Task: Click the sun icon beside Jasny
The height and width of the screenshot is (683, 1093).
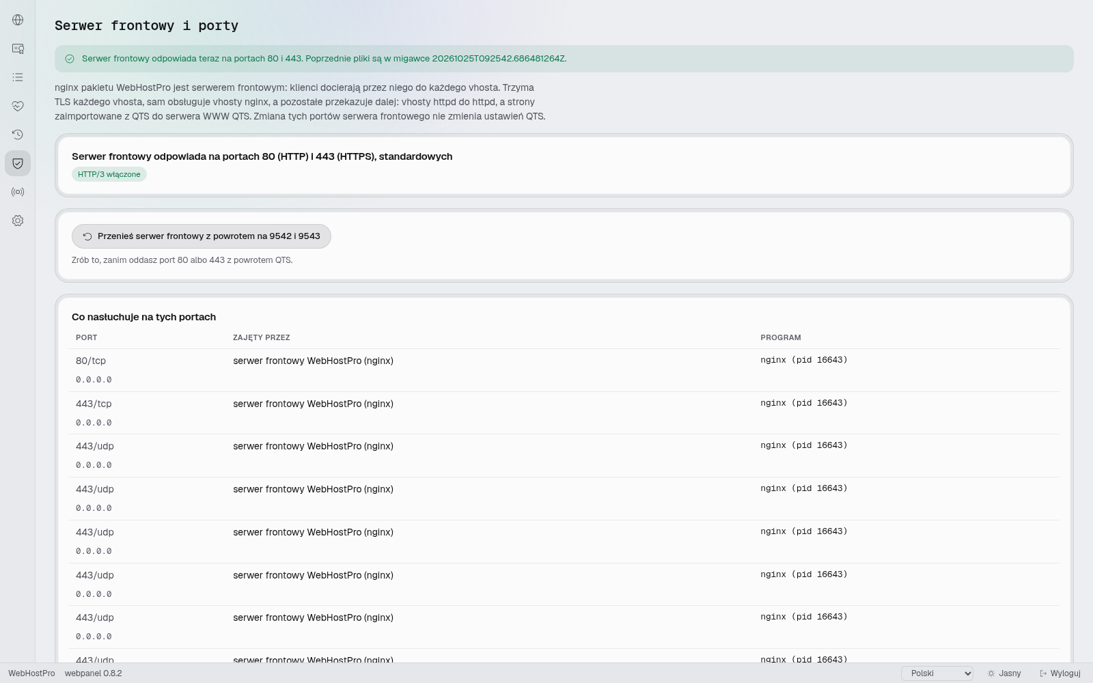Action: click(x=991, y=673)
